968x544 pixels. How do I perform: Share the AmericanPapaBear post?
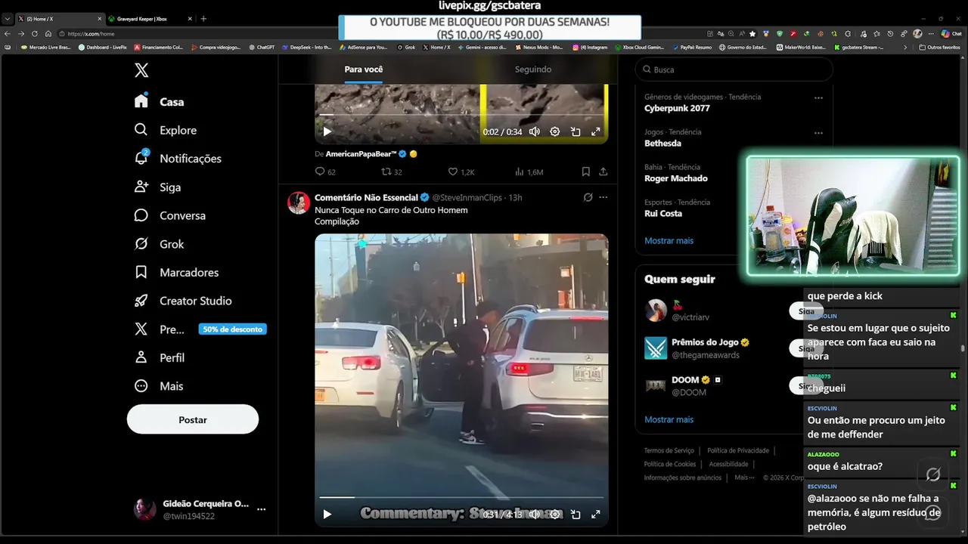(603, 172)
